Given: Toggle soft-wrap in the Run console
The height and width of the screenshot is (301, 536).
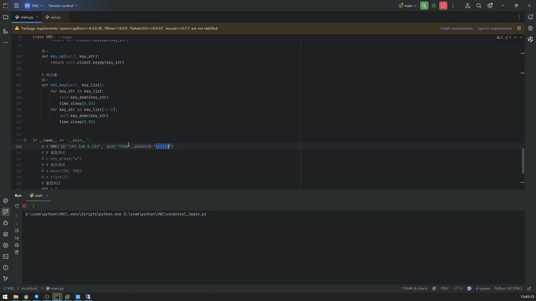Looking at the screenshot, I should (17, 231).
